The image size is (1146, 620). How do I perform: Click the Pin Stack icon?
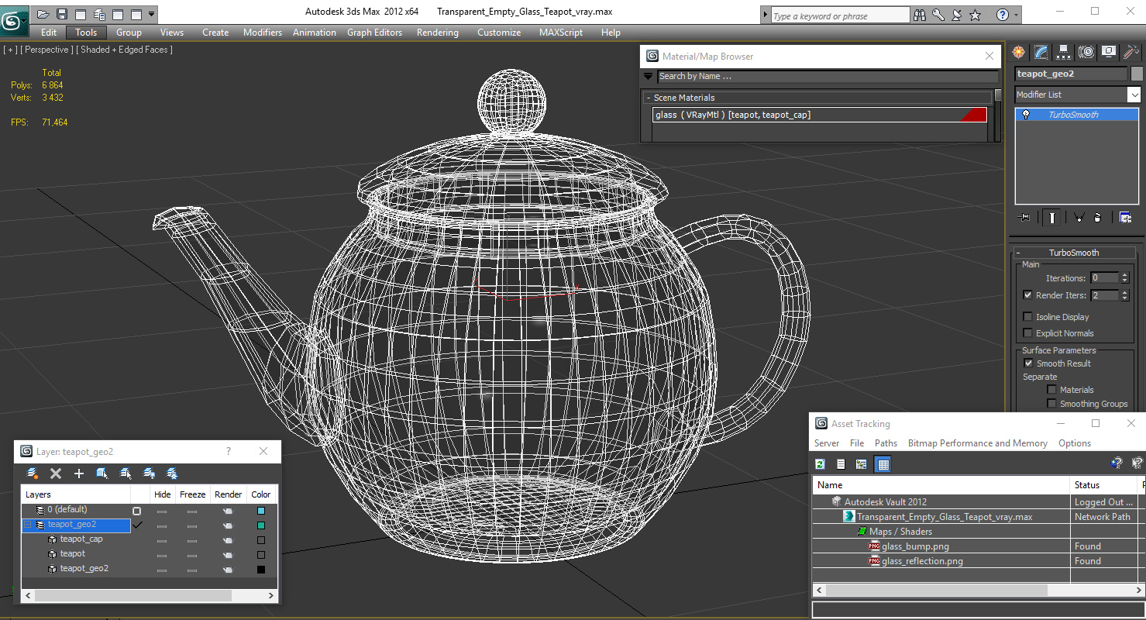point(1024,218)
